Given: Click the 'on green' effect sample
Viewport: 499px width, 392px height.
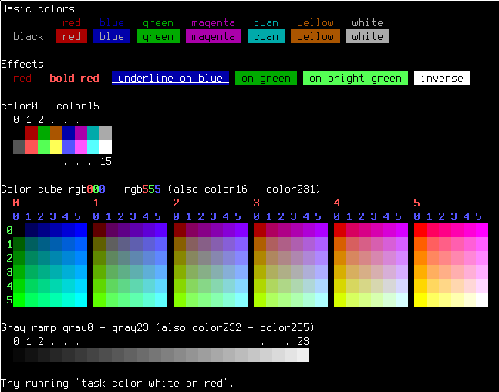Looking at the screenshot, I should (x=266, y=78).
